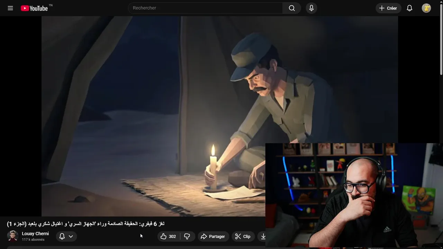Start voice search with microphone icon
443x249 pixels.
(311, 8)
